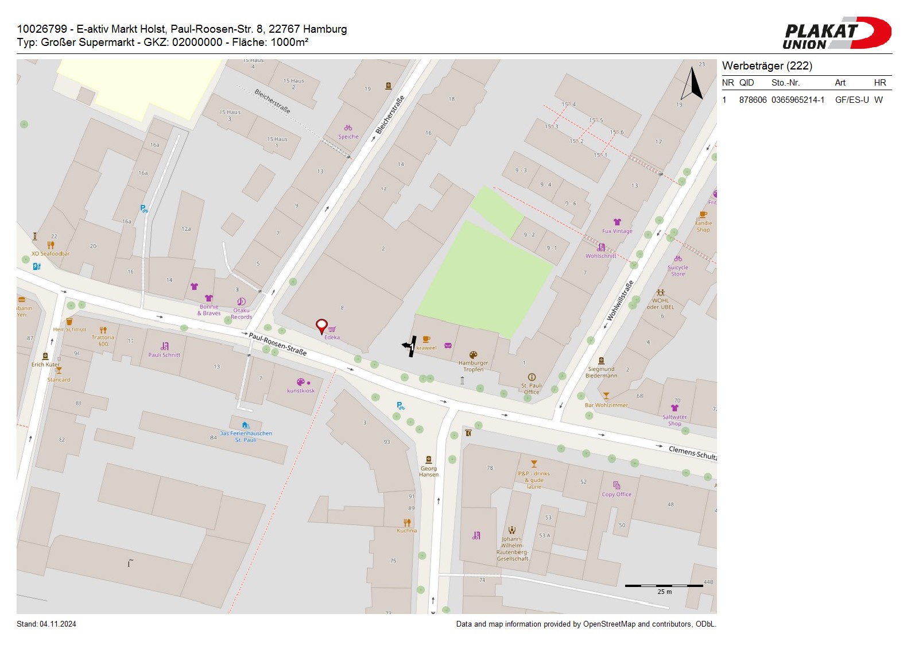Click the St. Pauli Office info icon
Image resolution: width=911 pixels, height=645 pixels.
point(532,377)
